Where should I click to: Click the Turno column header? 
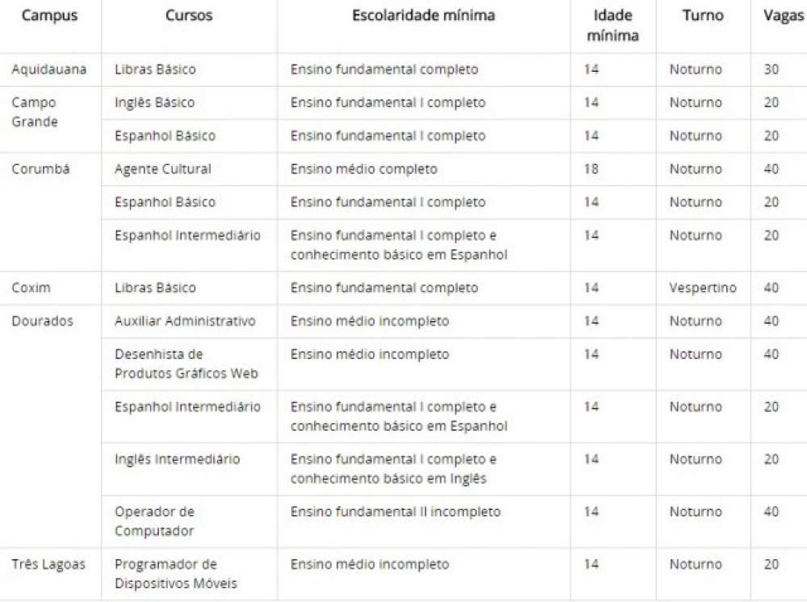tap(703, 15)
